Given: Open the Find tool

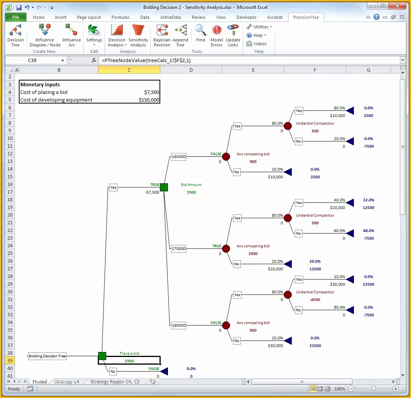Looking at the screenshot, I should tap(201, 33).
